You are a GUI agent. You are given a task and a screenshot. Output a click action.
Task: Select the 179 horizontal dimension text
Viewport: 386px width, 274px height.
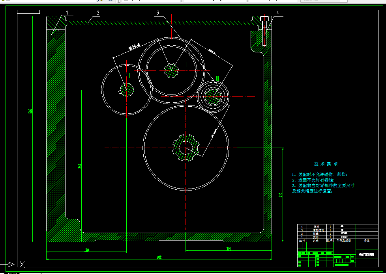coord(86,250)
